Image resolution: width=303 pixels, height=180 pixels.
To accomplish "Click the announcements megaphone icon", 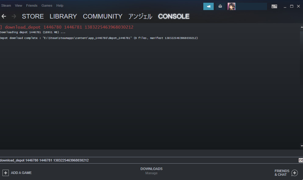I will coord(208,6).
